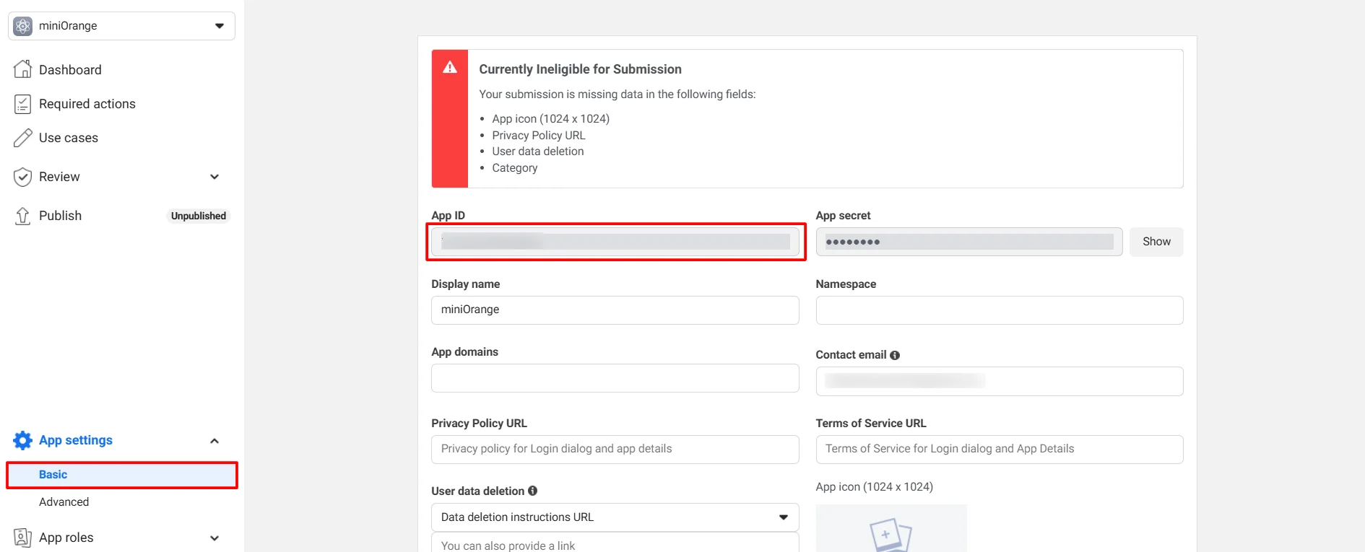Open the Review section label
The image size is (1365, 552).
59,177
